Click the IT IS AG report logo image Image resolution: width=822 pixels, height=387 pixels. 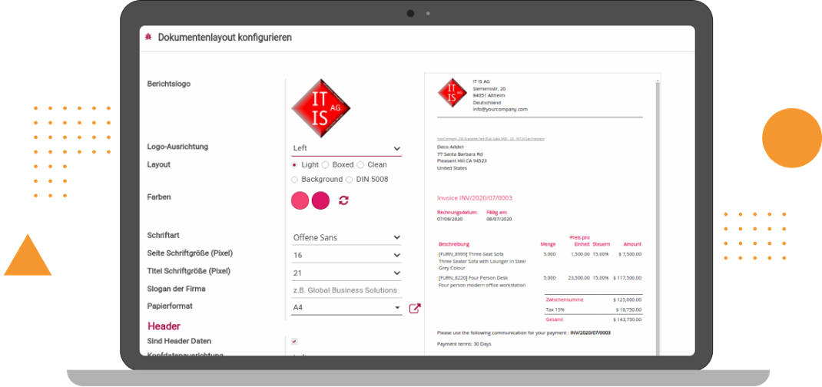(x=320, y=108)
